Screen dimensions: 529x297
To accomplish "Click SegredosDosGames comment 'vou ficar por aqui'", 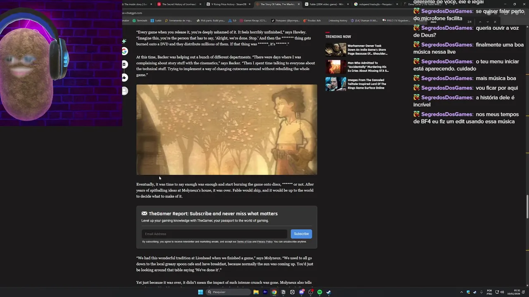I will pos(465,88).
